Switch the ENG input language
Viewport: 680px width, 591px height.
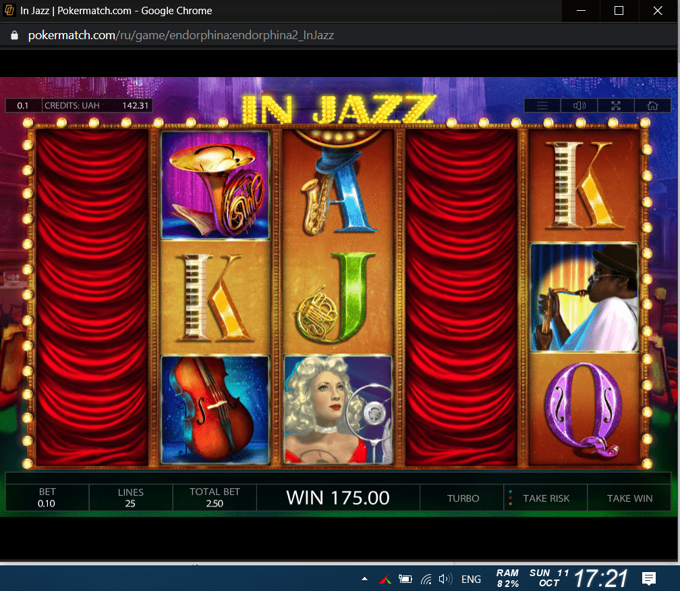tap(471, 580)
